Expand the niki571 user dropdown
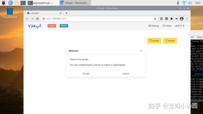Viewport: 203px width, 114px height. pos(180,26)
